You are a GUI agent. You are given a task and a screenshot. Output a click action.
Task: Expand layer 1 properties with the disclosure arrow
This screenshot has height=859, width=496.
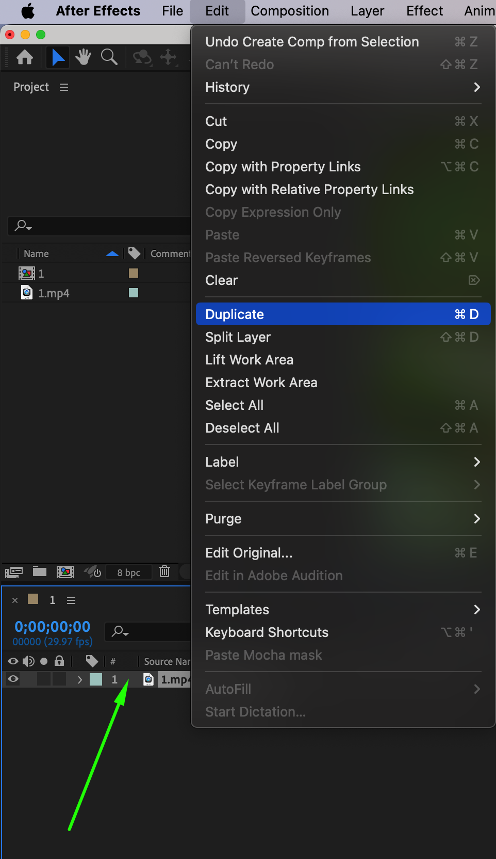(x=80, y=680)
